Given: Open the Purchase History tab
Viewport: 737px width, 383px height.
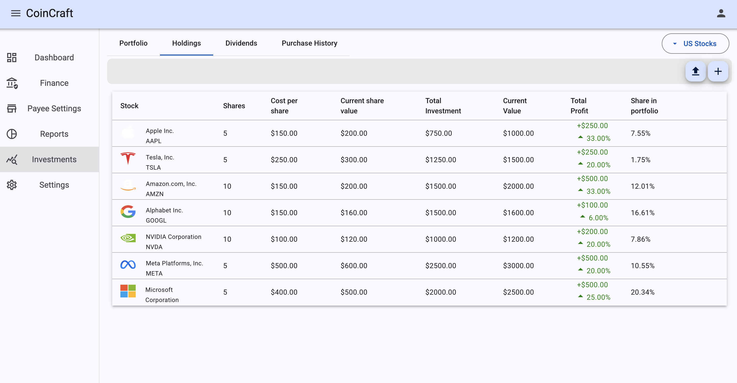Looking at the screenshot, I should pos(309,43).
